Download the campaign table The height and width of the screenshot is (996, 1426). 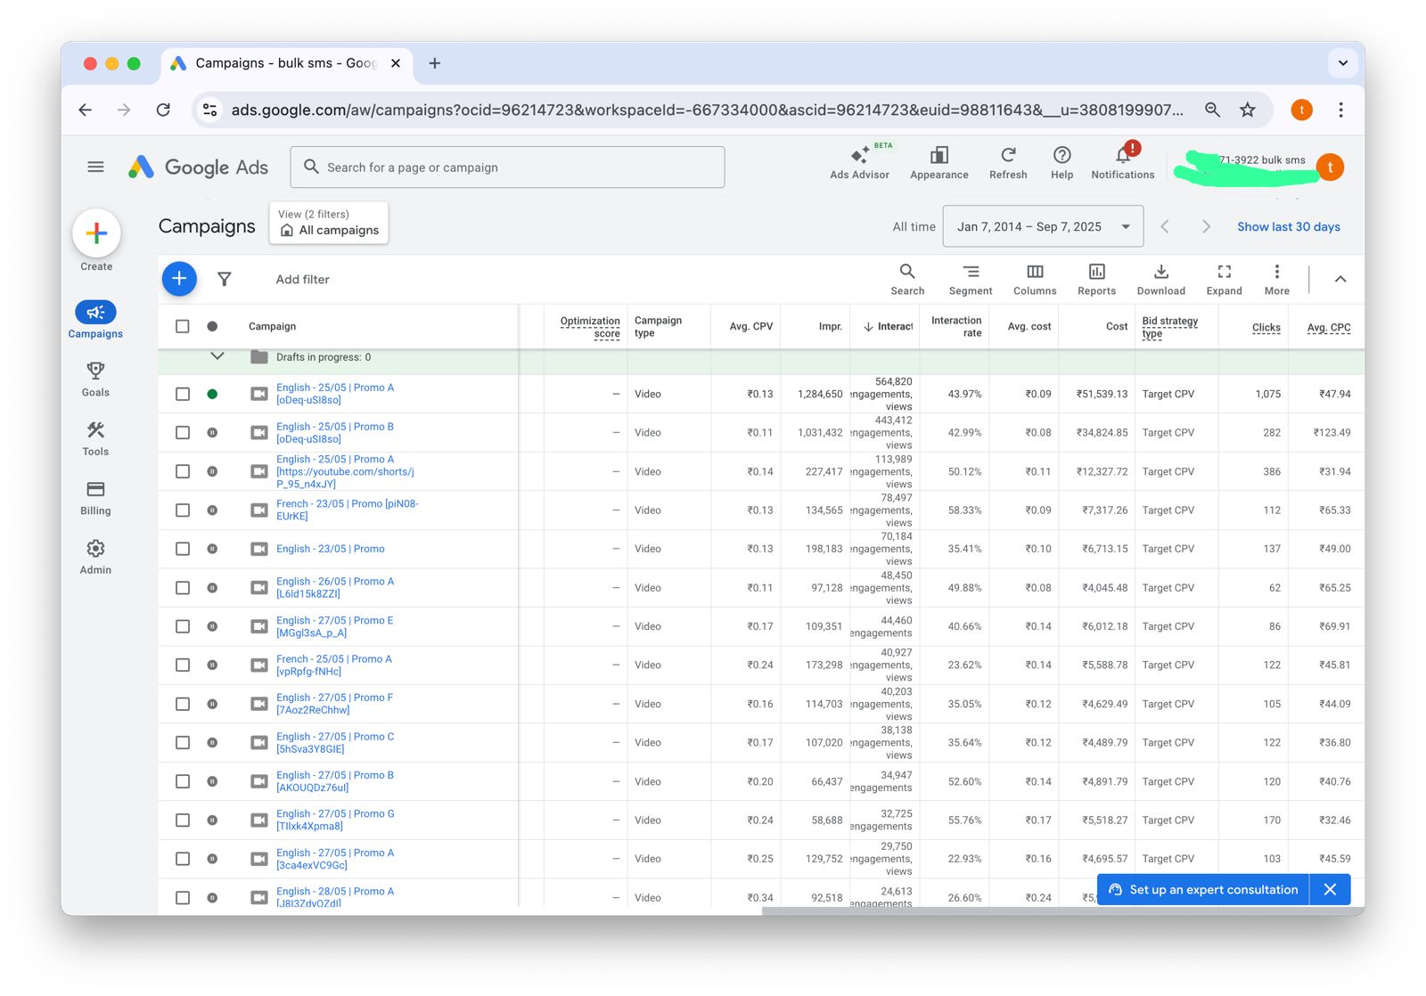click(x=1161, y=279)
